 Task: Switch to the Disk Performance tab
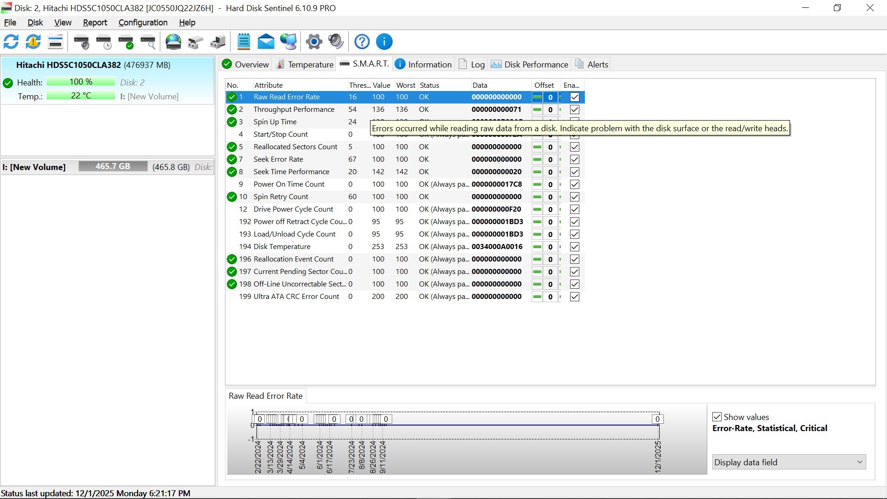click(530, 64)
